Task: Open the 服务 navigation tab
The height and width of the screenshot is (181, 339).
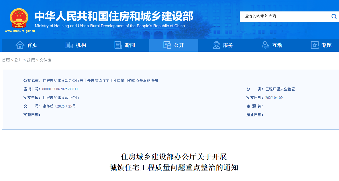Action: [x=223, y=45]
